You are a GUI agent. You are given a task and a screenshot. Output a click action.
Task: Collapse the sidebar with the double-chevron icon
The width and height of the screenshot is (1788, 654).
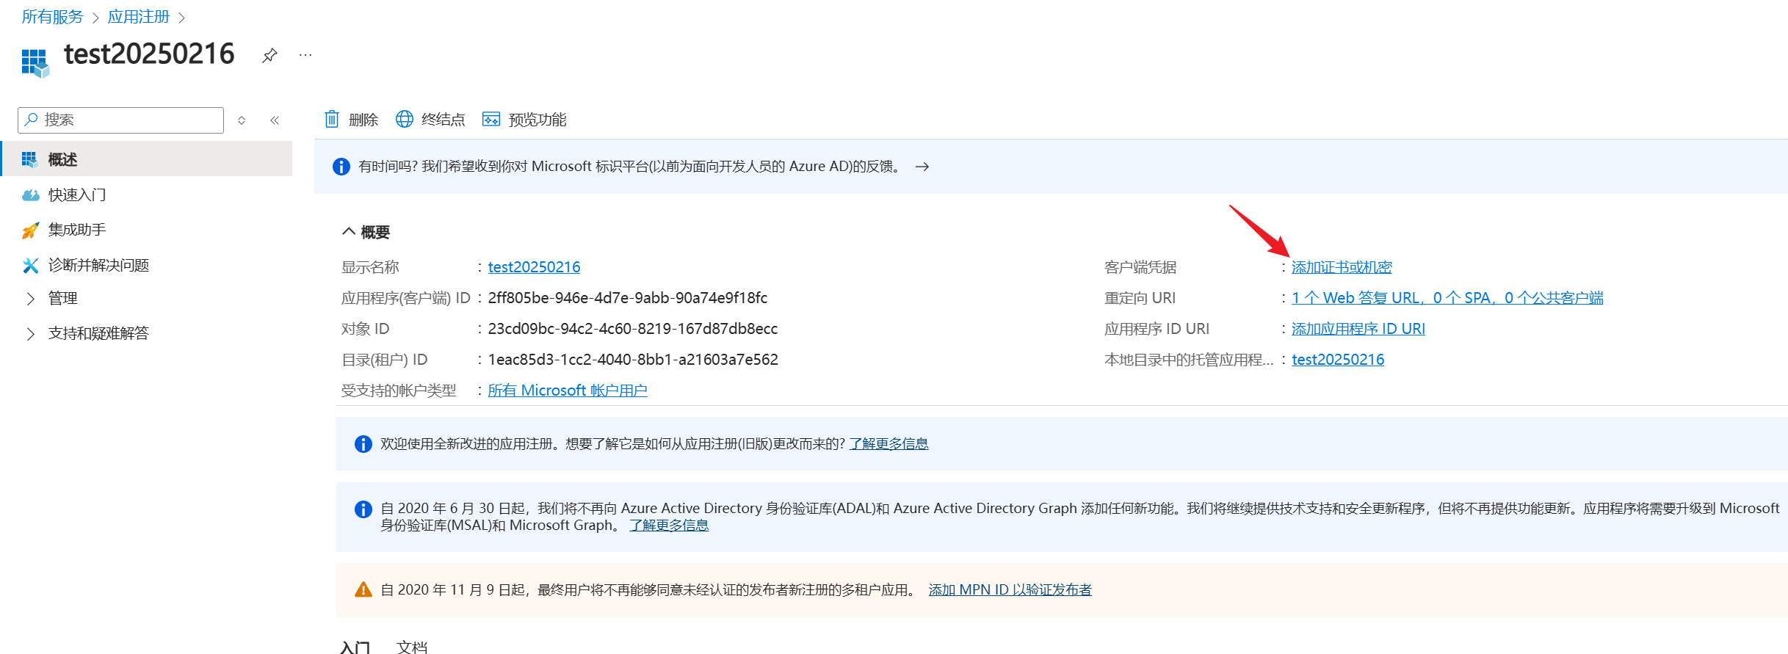point(275,120)
